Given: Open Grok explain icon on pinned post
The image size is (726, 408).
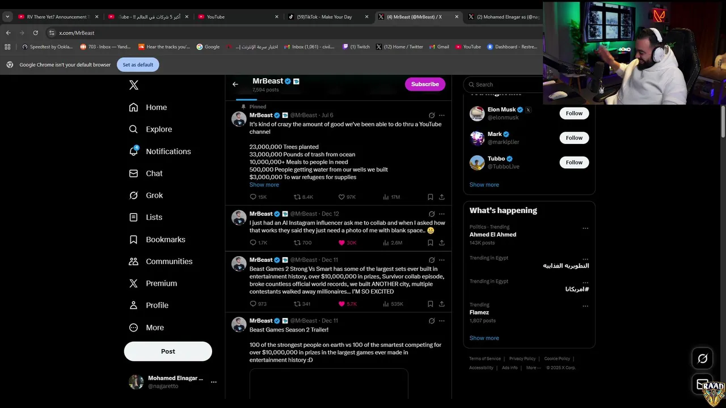Looking at the screenshot, I should (432, 116).
